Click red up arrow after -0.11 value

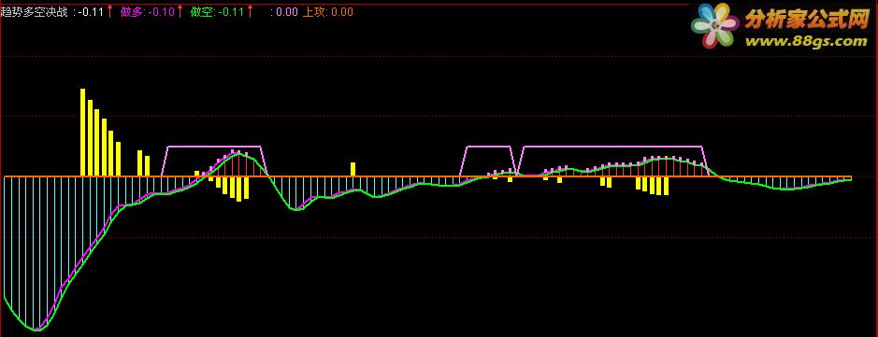[x=109, y=10]
